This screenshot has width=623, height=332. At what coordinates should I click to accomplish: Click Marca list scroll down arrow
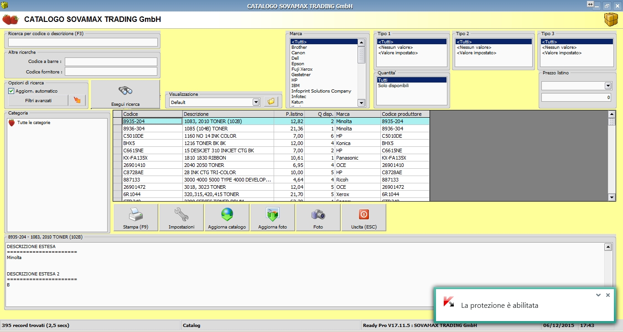click(x=361, y=103)
